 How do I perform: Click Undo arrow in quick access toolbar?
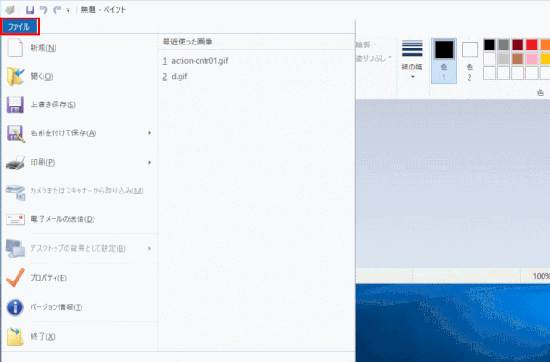pos(44,10)
